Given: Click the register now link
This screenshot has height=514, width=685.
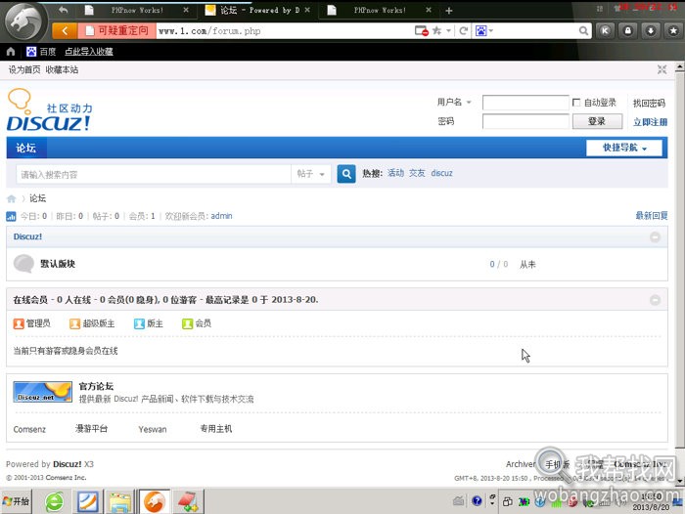Looking at the screenshot, I should pos(650,122).
